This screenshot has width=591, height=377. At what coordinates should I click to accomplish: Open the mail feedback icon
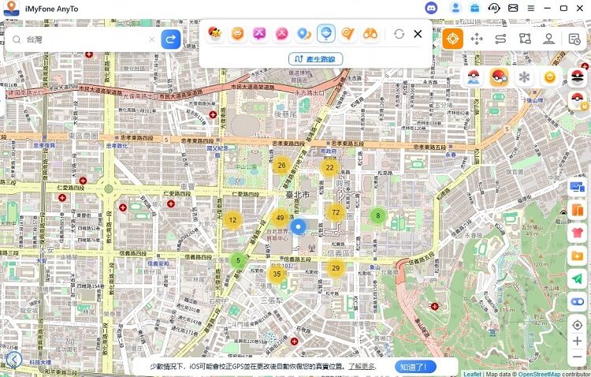click(x=513, y=8)
